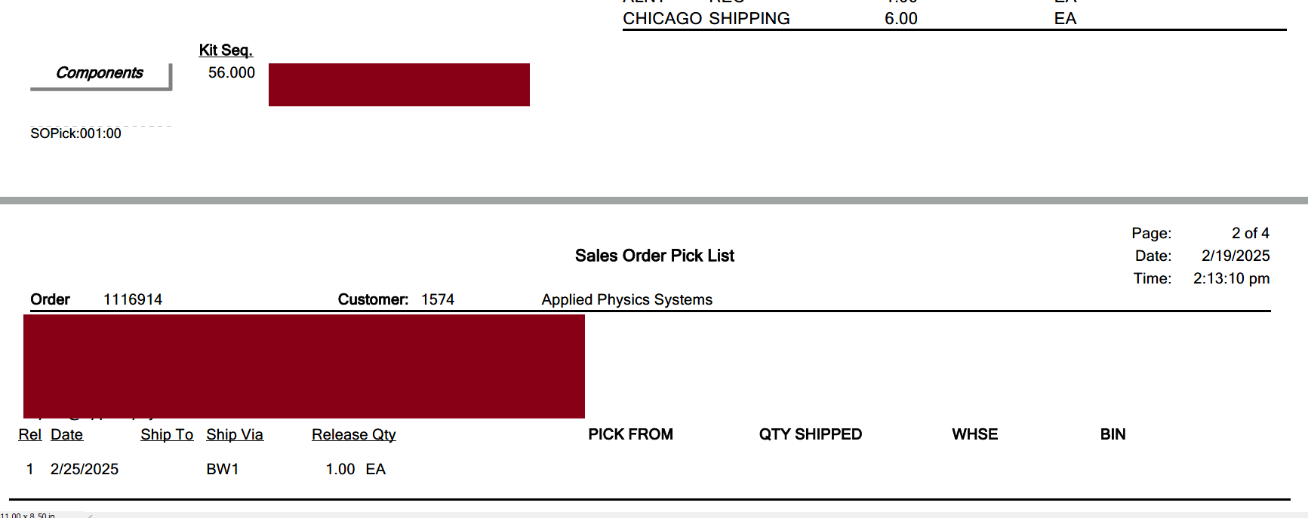Select the Kit Seq. column header
1308x518 pixels.
pos(226,51)
